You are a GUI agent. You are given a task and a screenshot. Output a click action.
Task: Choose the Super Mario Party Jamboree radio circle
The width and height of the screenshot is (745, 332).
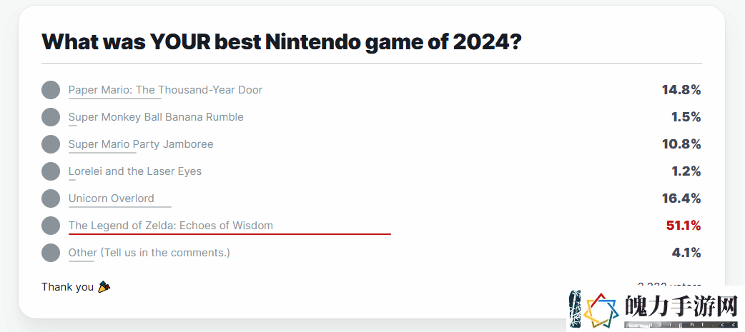51,144
